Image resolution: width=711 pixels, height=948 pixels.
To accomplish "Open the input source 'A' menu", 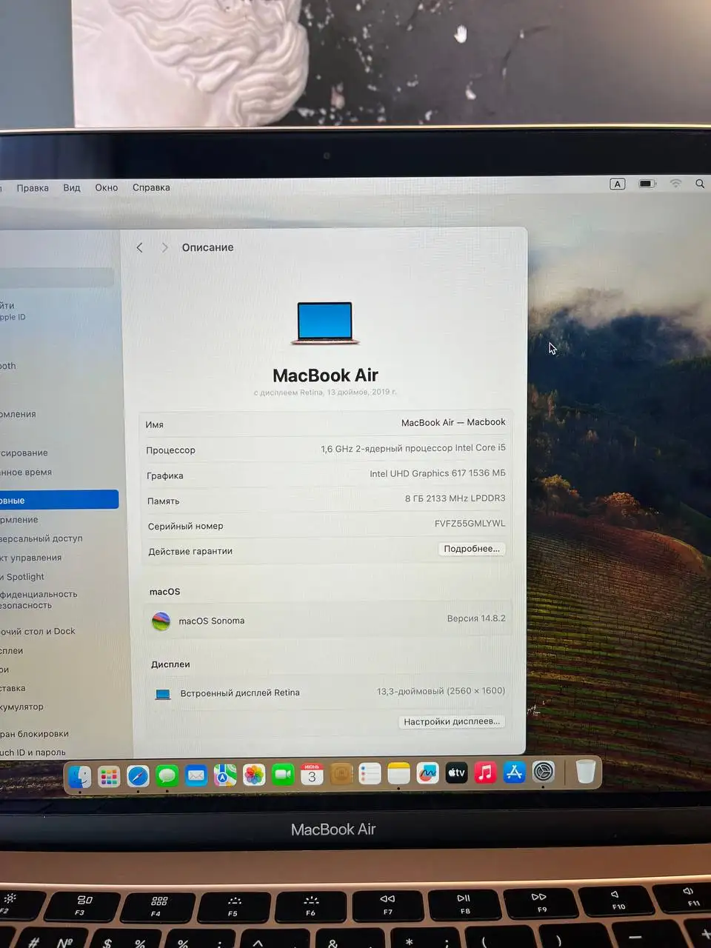I will pyautogui.click(x=618, y=184).
